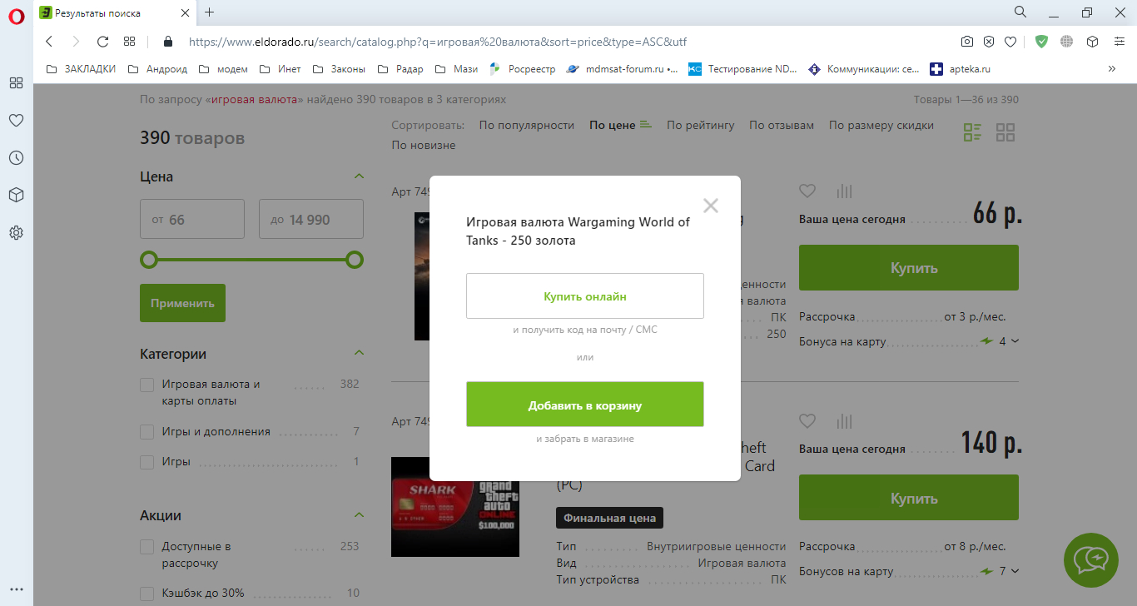Open bookmarks heart icon in Opera sidebar
1137x606 pixels.
point(16,121)
